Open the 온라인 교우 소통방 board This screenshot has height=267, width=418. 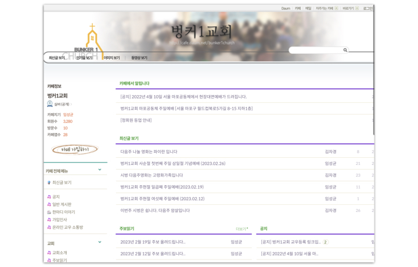click(68, 228)
